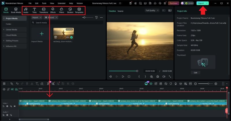The width and height of the screenshot is (231, 121).
Task: Click the Edit thumbnail button
Action: [195, 73]
